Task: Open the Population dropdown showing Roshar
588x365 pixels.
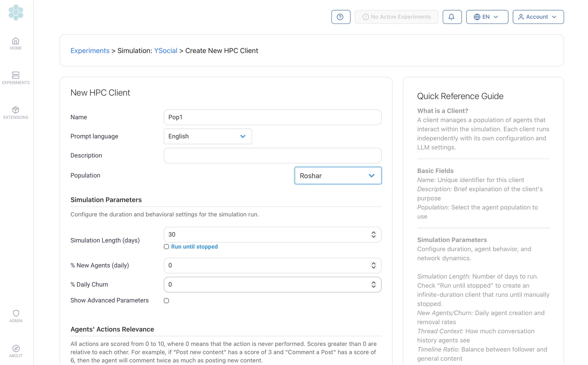Action: click(338, 176)
